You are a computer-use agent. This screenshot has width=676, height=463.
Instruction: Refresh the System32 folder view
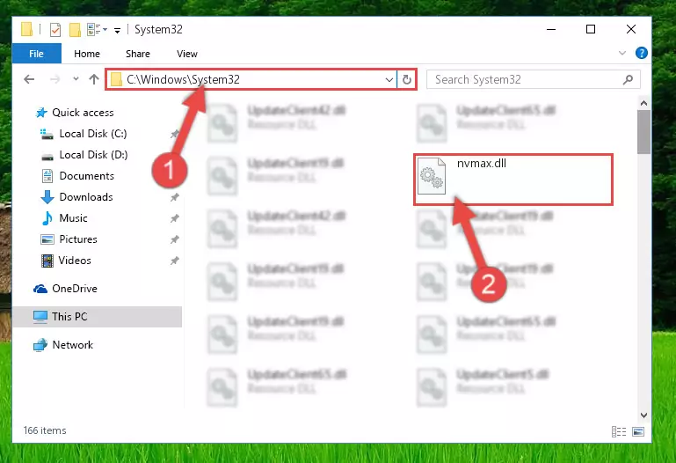click(406, 79)
